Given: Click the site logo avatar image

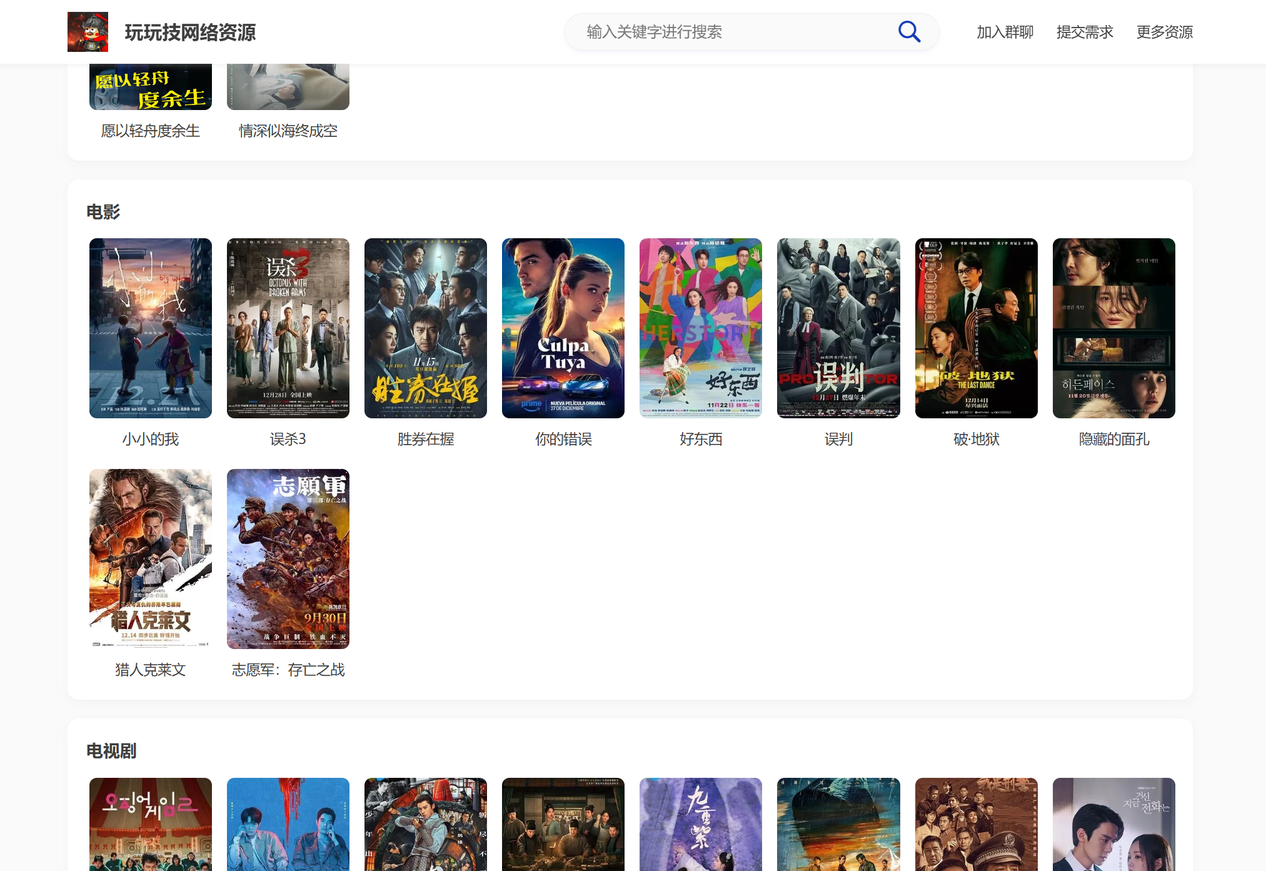Looking at the screenshot, I should [88, 31].
